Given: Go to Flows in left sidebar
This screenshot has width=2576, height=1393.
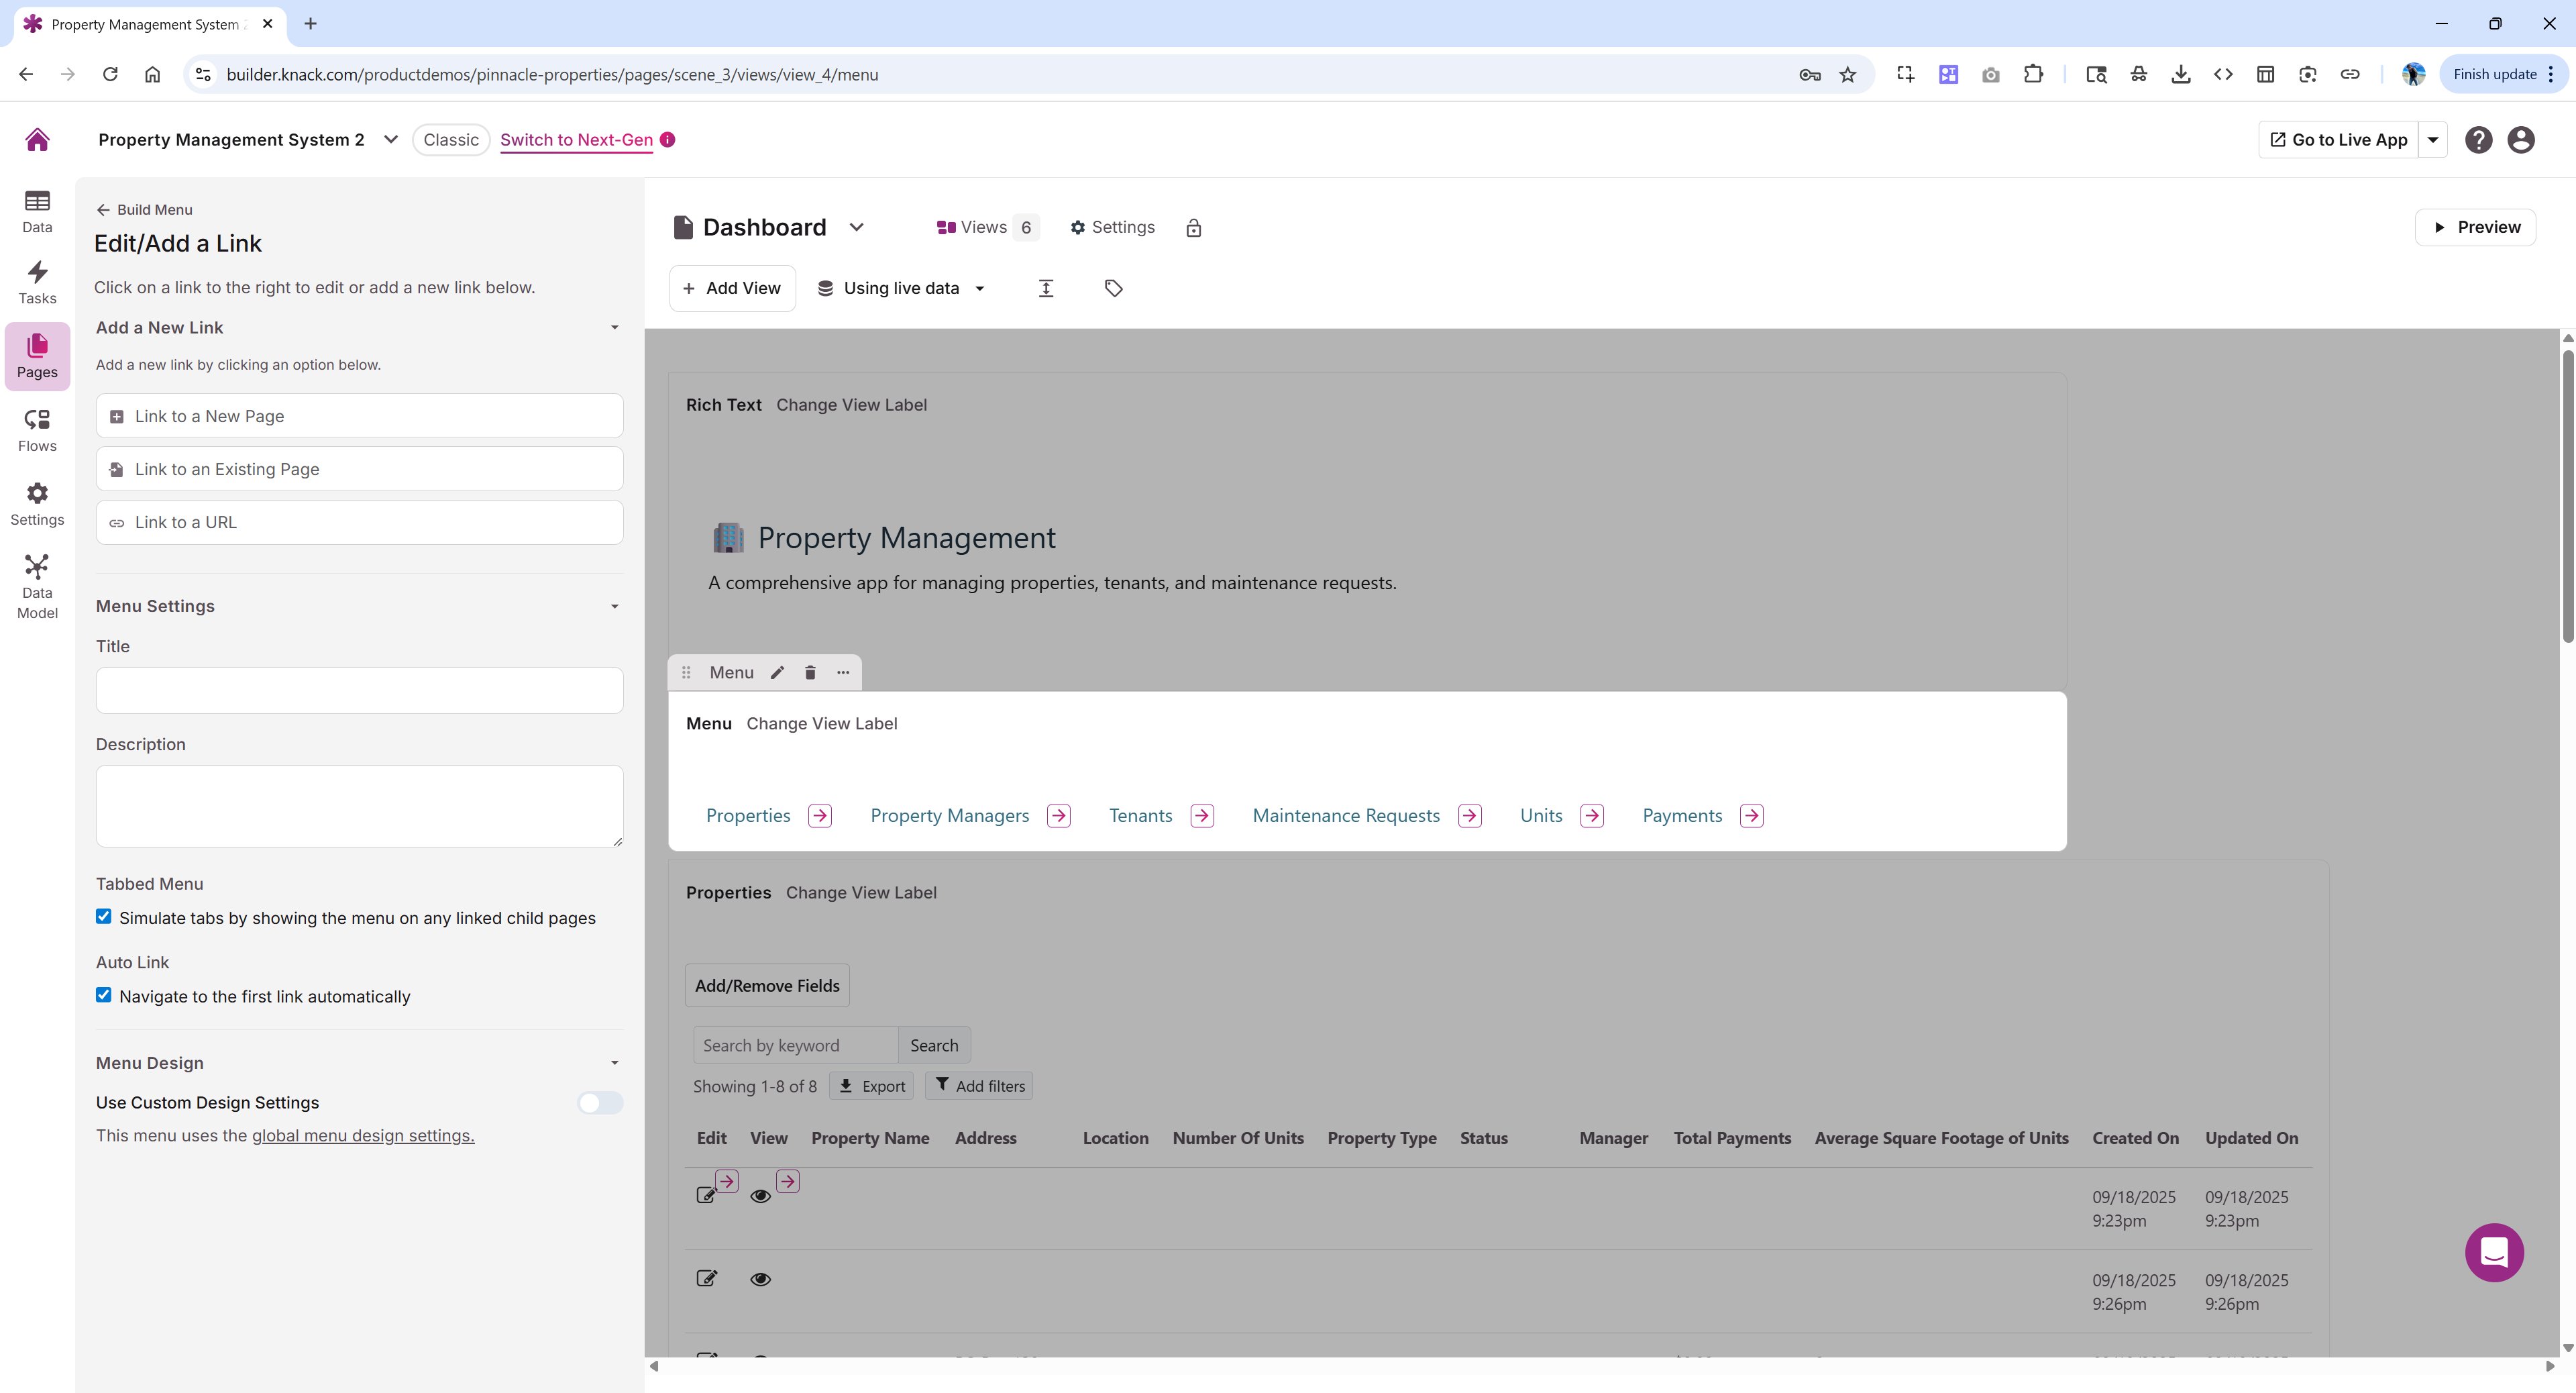Looking at the screenshot, I should (37, 430).
